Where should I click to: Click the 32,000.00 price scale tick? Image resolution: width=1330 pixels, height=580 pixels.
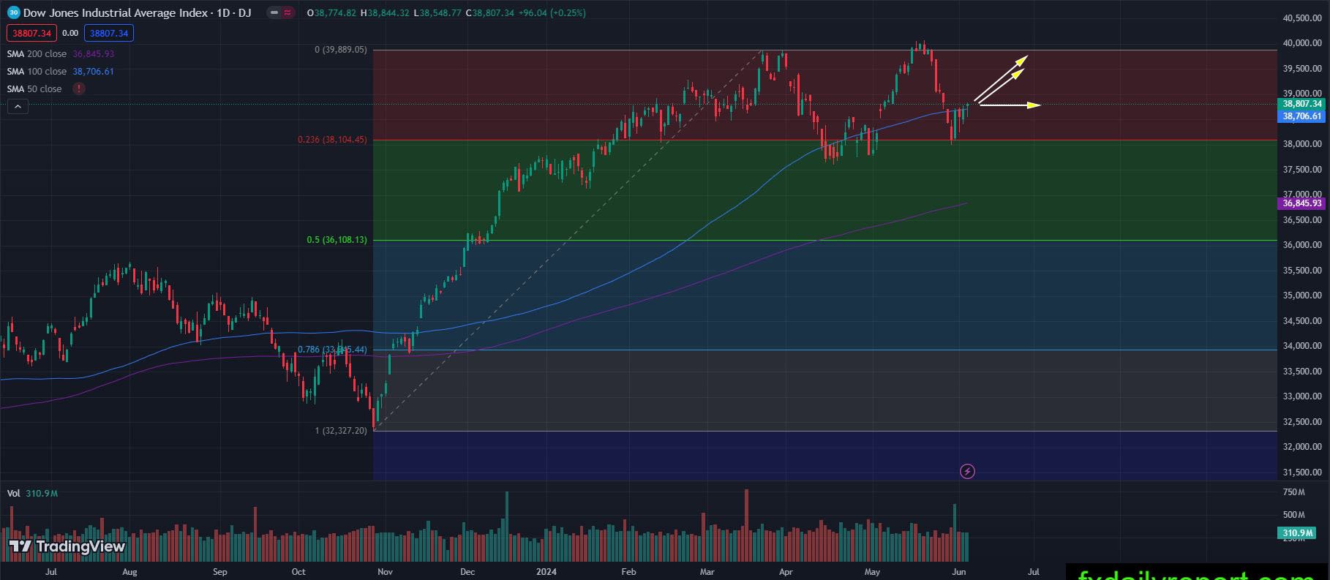pyautogui.click(x=1302, y=447)
